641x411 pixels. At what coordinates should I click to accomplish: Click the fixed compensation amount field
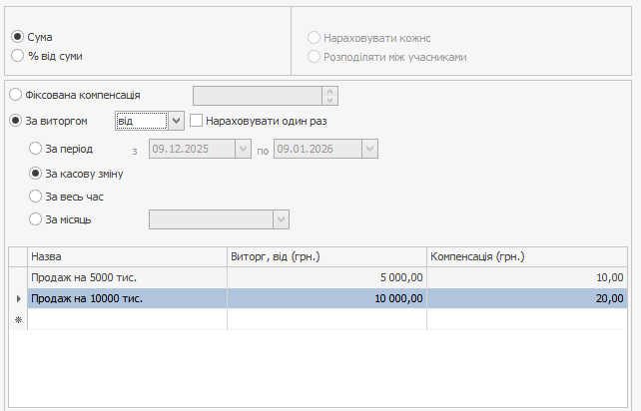tap(257, 96)
